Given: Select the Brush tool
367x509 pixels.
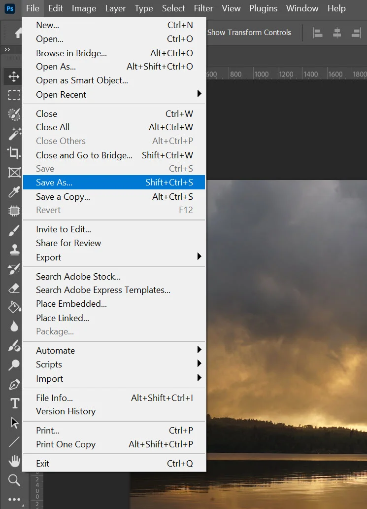Looking at the screenshot, I should point(14,231).
